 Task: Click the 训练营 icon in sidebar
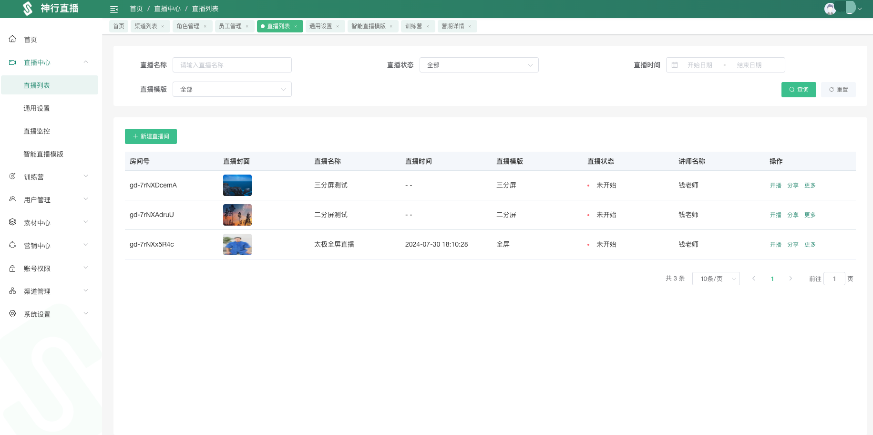tap(12, 176)
